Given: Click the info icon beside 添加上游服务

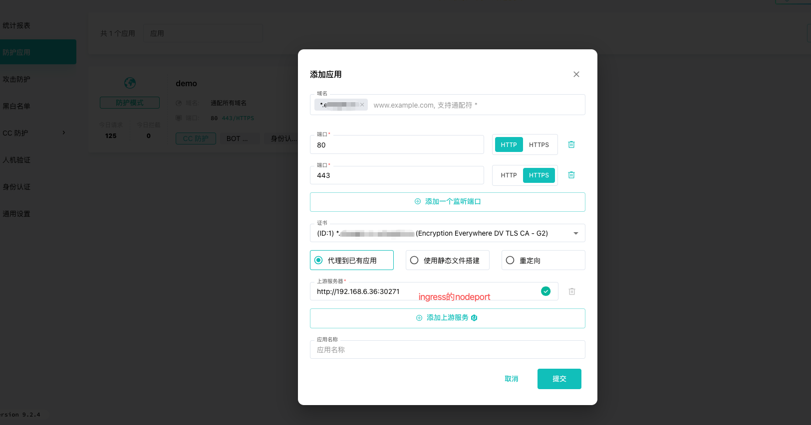Looking at the screenshot, I should click(474, 318).
